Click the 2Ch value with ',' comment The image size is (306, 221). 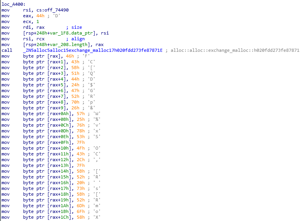pos(81,160)
